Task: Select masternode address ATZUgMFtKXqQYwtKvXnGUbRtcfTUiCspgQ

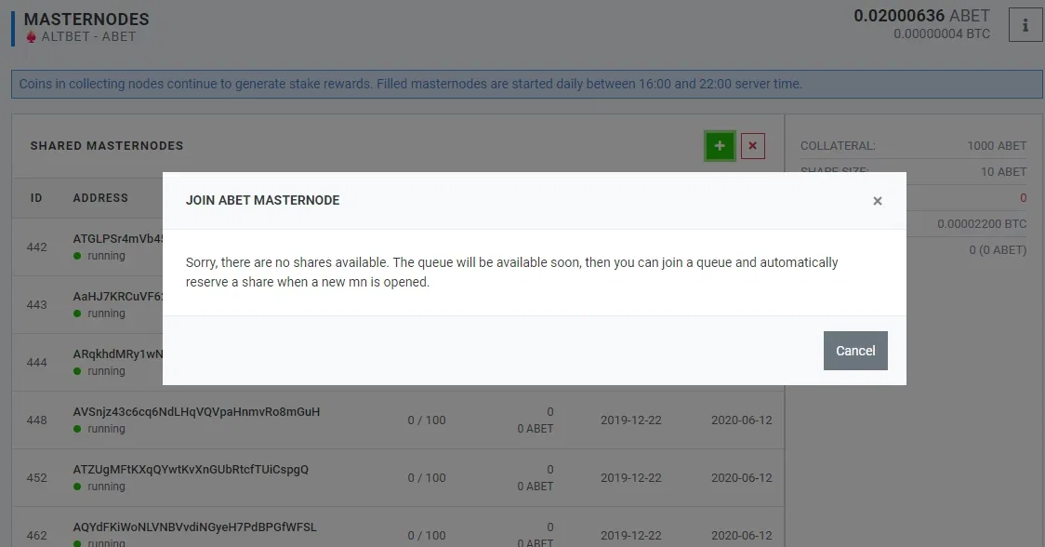Action: click(191, 469)
